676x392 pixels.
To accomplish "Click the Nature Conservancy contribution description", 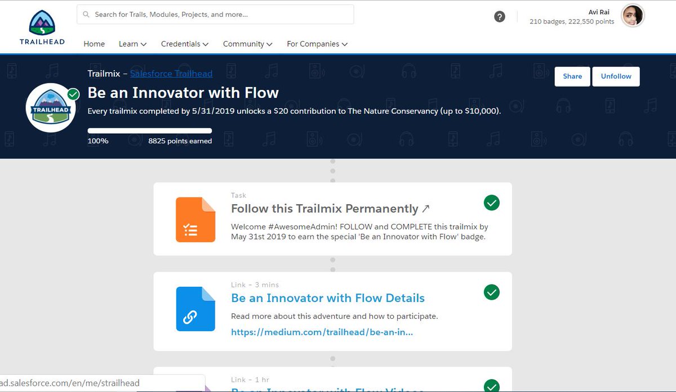I will (x=294, y=111).
